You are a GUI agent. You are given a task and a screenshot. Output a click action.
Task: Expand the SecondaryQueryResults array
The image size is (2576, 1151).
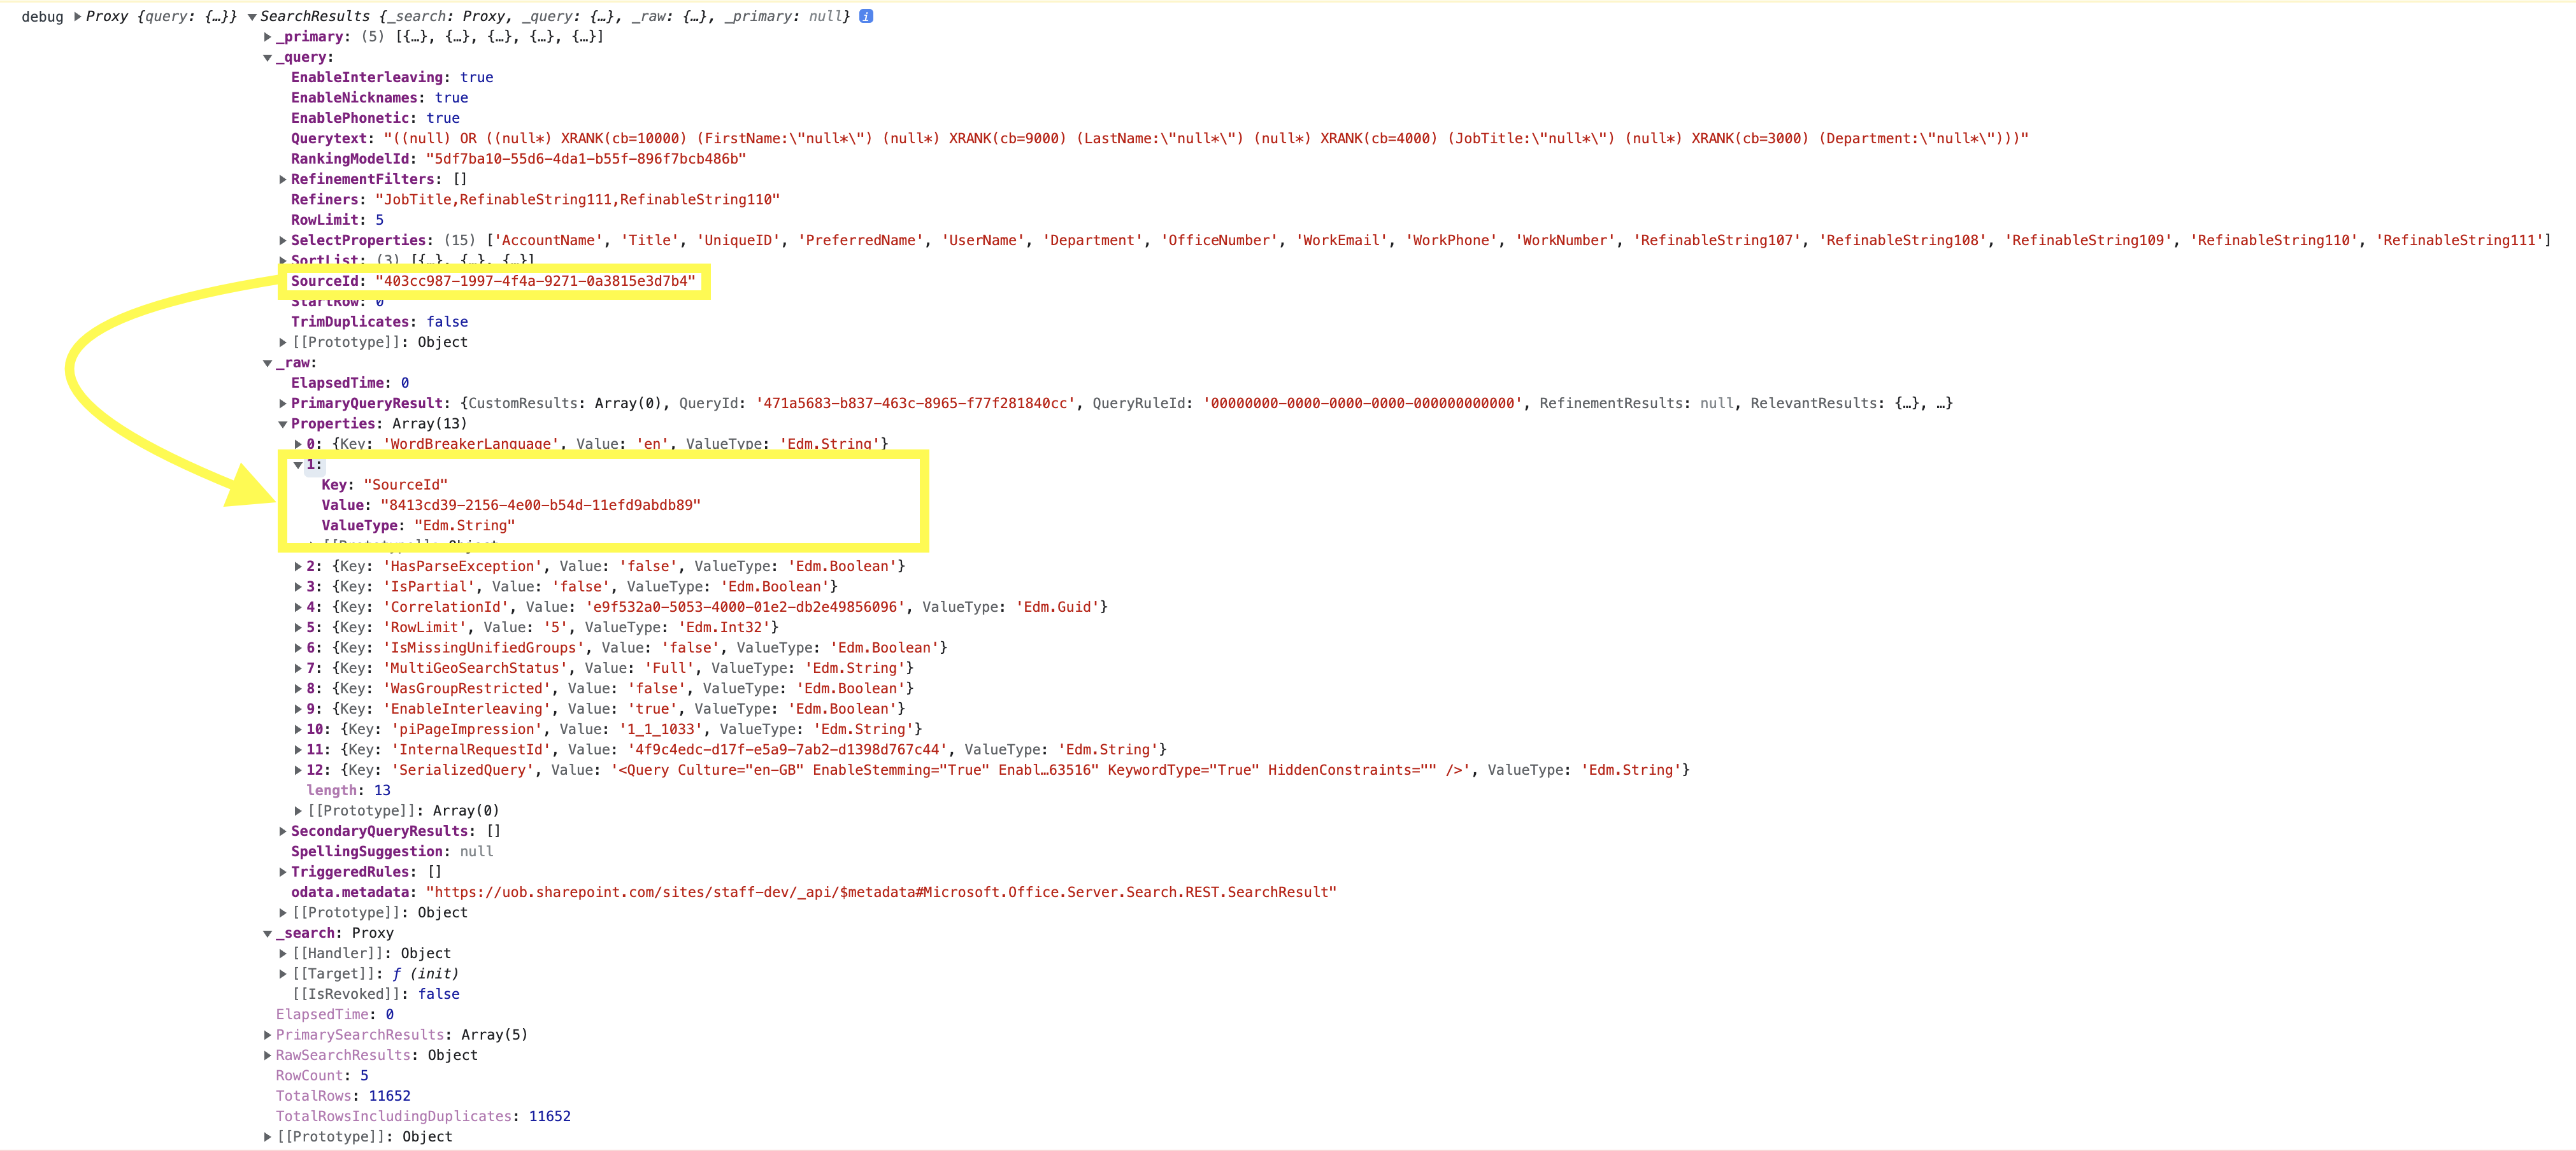(283, 831)
